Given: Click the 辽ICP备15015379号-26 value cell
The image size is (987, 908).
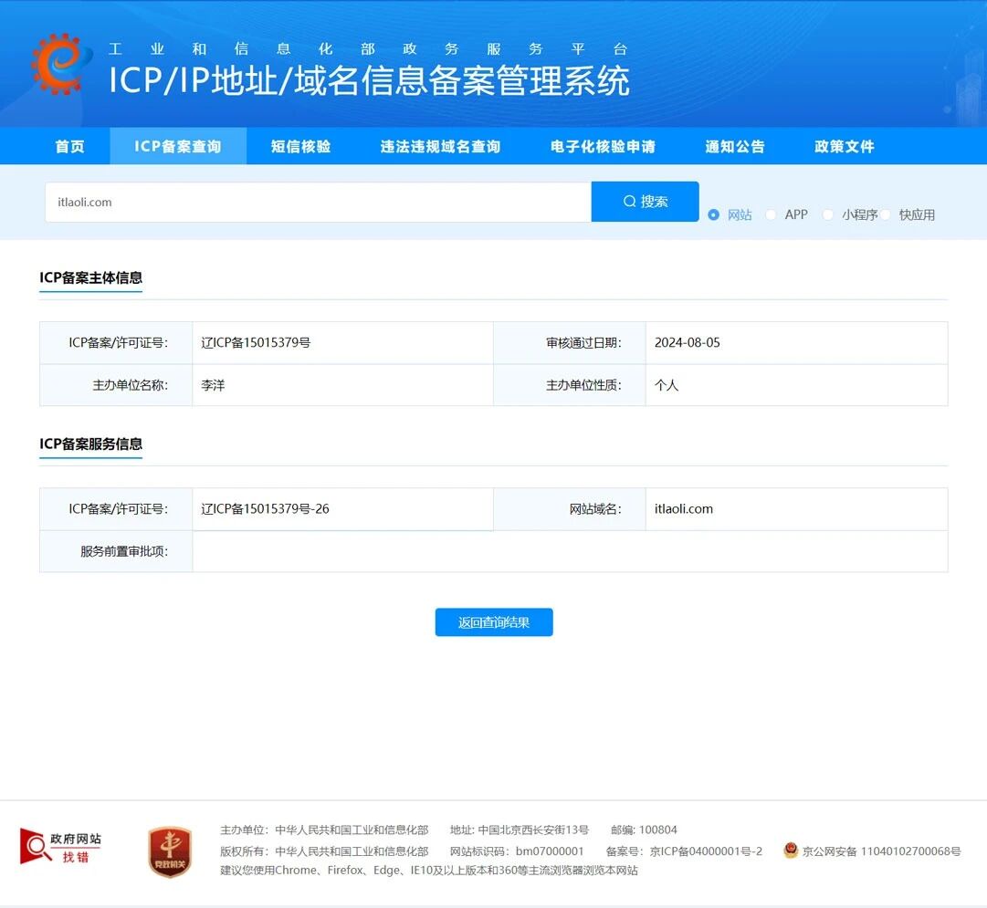Looking at the screenshot, I should point(342,509).
